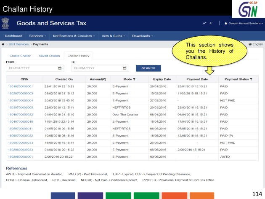Expand the Acts & Rules menu
The height and width of the screenshot is (199, 265).
[114, 36]
